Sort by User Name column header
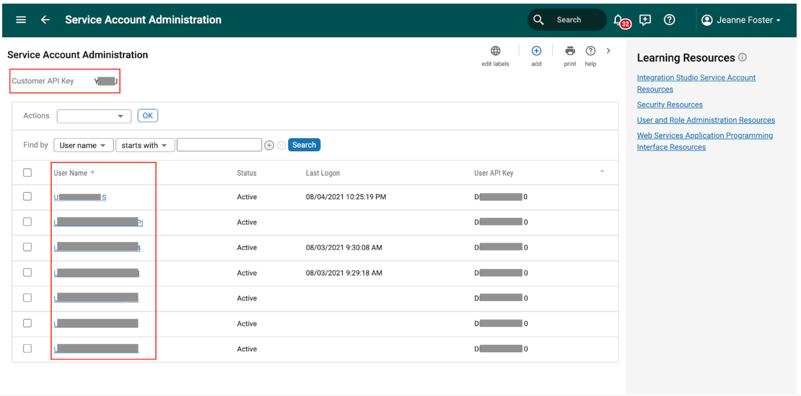This screenshot has width=801, height=396. [71, 173]
